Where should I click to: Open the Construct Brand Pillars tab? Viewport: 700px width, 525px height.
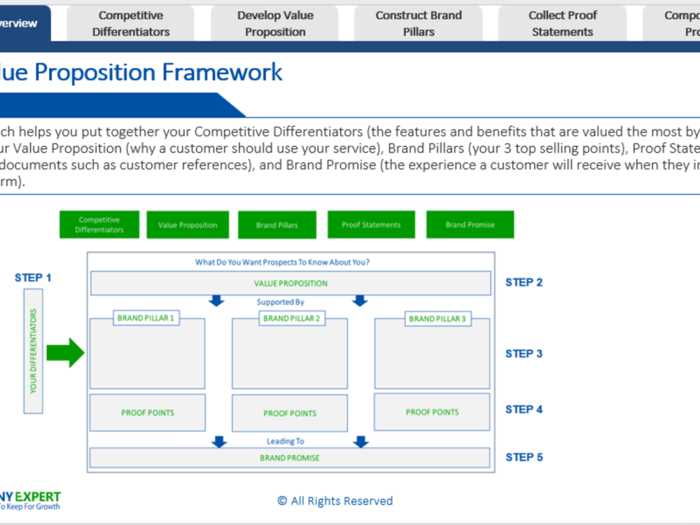419,22
